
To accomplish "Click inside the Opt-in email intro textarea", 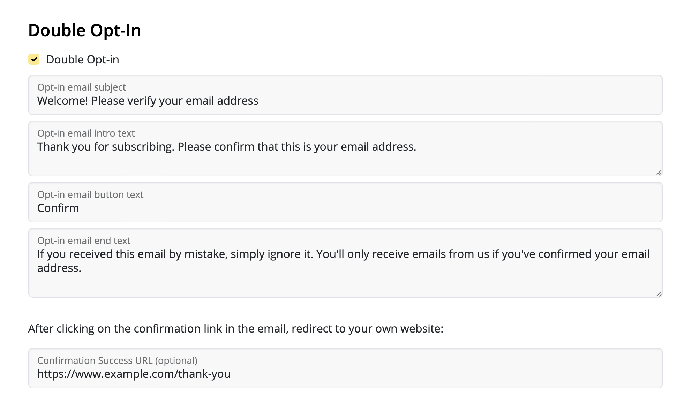I will [345, 148].
